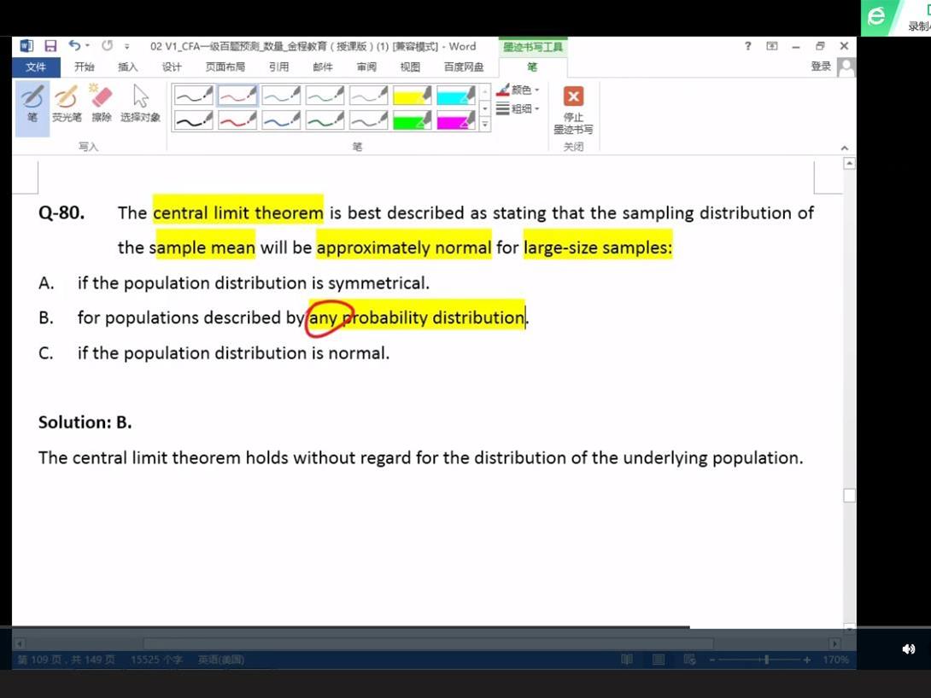Switch to web layout view icon
The width and height of the screenshot is (931, 698).
coord(689,660)
